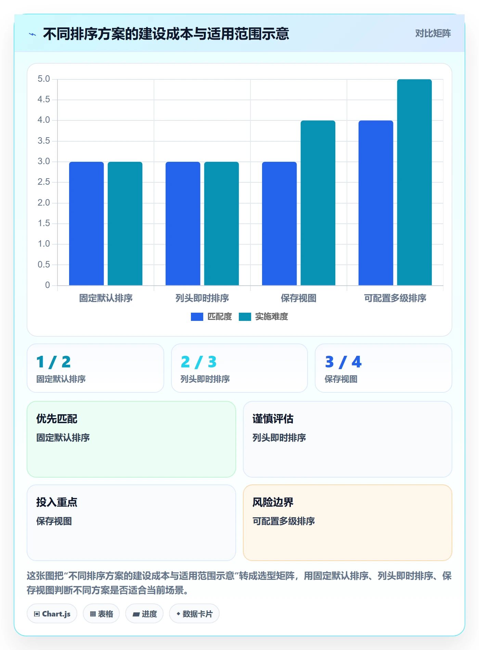Screen dimensions: 479x650
Task: Open the 1 / 2 stat card
Action: (x=95, y=368)
